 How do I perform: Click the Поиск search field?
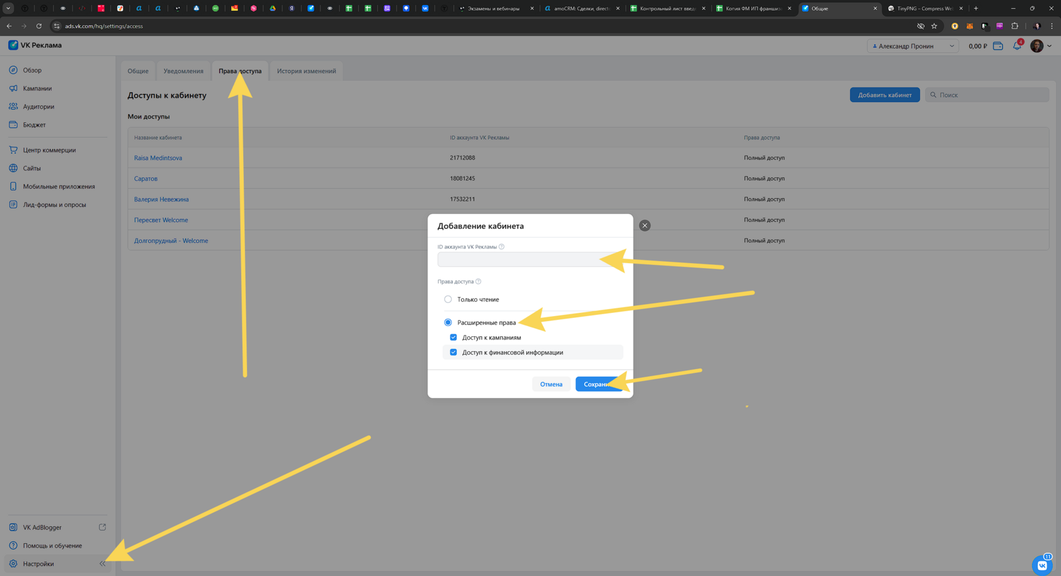click(x=987, y=95)
